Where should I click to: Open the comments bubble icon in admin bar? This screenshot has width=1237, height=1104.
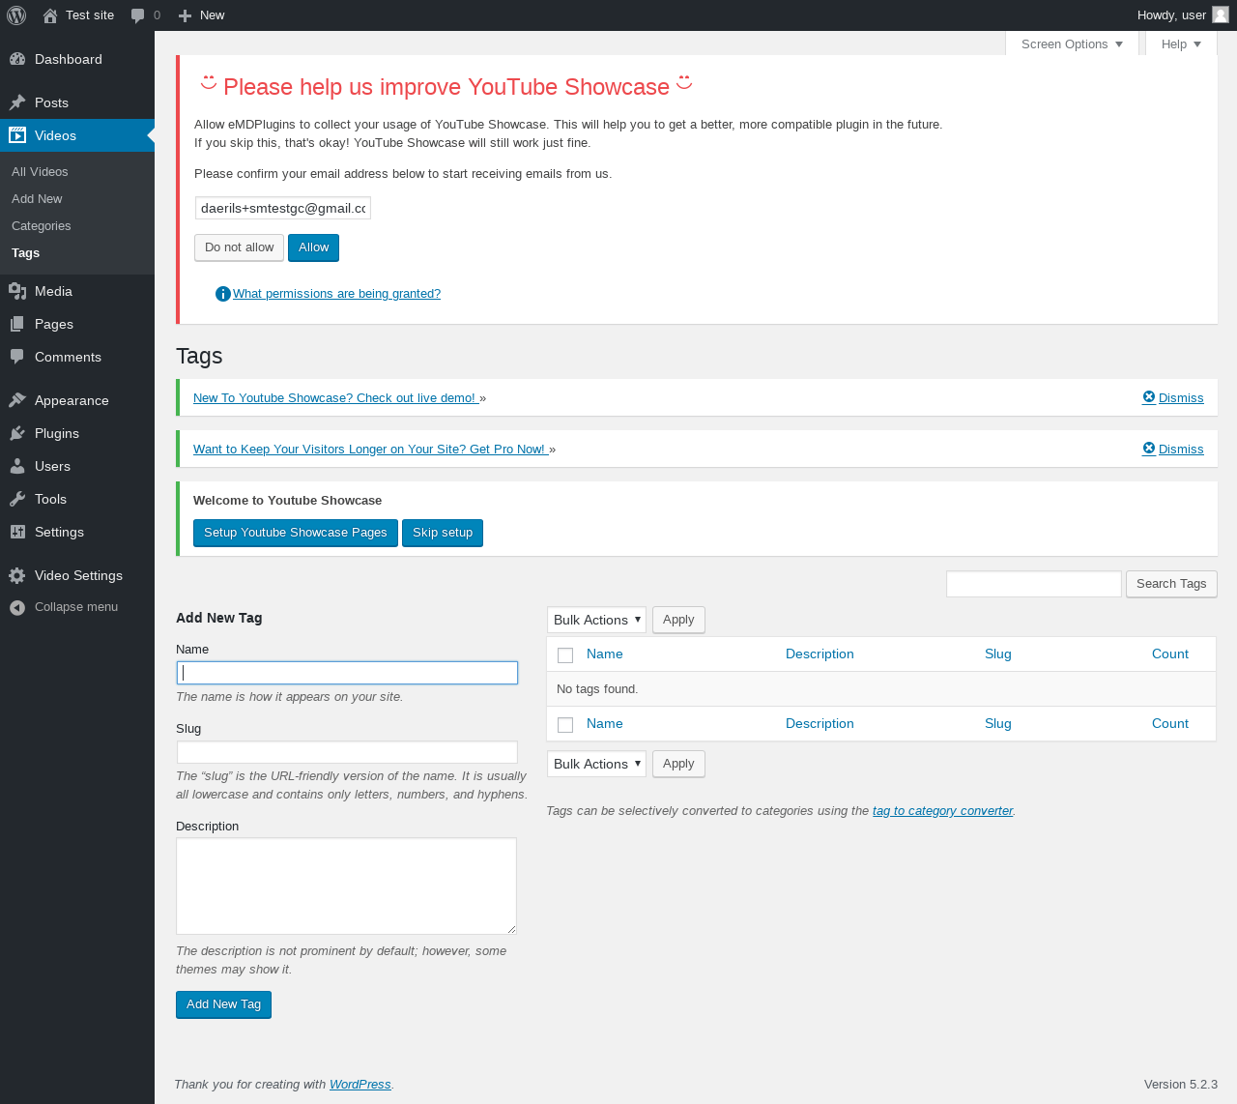pos(138,15)
